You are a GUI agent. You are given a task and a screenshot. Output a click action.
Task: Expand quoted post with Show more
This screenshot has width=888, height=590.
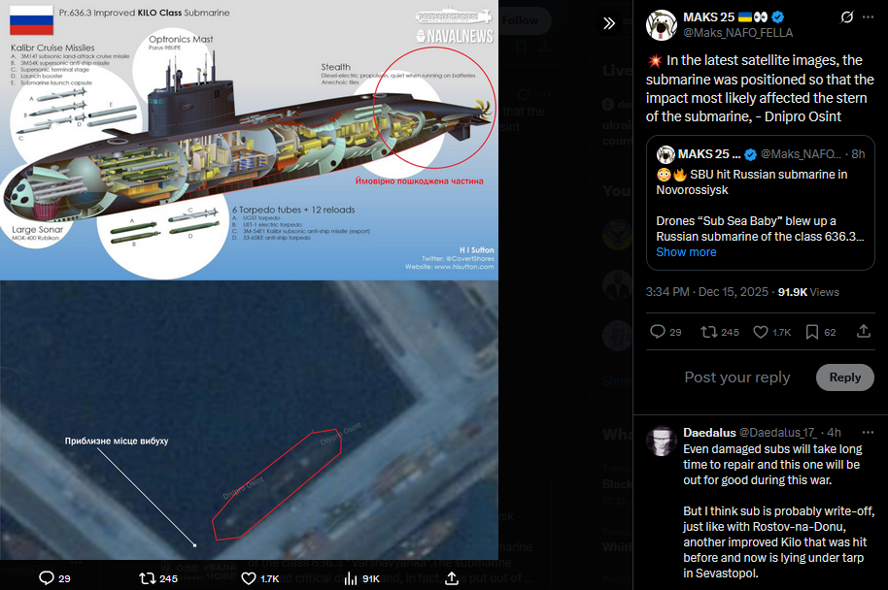686,252
